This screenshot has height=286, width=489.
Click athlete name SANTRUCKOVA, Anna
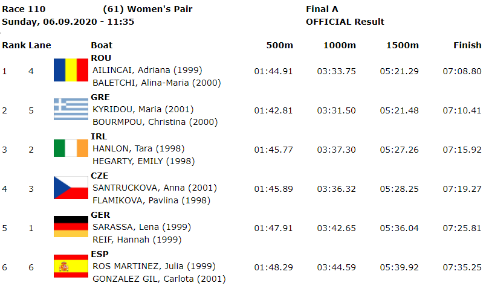tap(139, 188)
